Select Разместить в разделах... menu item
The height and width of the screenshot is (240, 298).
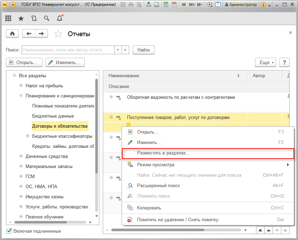(x=208, y=153)
